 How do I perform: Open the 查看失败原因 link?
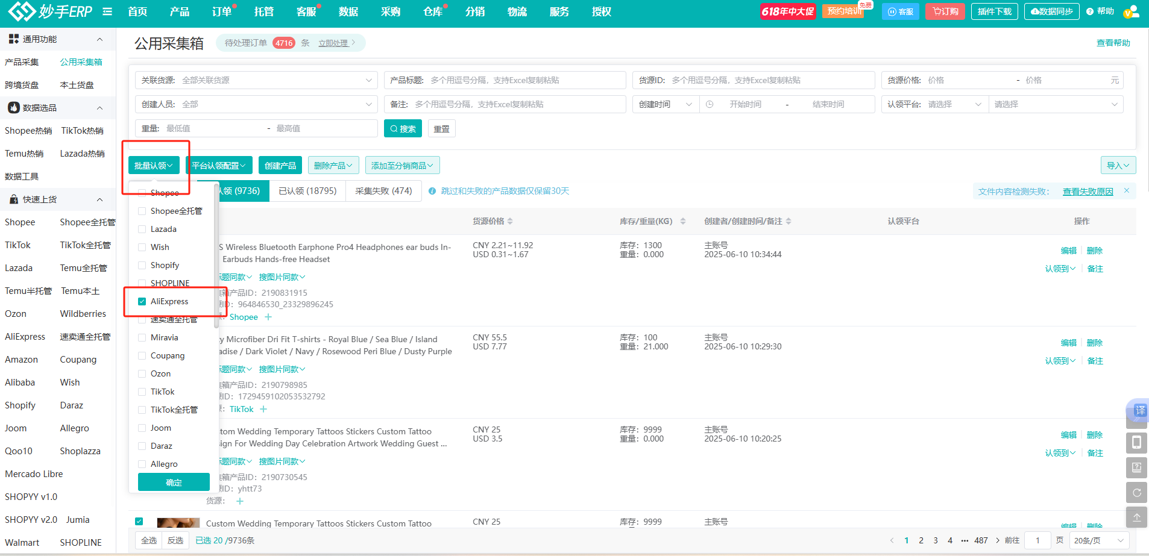(x=1088, y=192)
